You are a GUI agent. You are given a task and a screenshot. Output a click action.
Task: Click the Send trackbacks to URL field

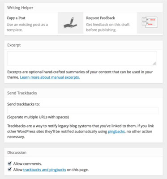pyautogui.click(x=83, y=111)
